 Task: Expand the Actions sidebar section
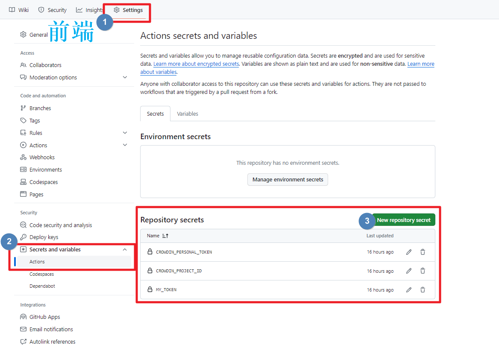pos(125,145)
